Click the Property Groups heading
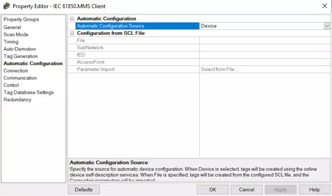Screen dimensions: 332x196 21,19
